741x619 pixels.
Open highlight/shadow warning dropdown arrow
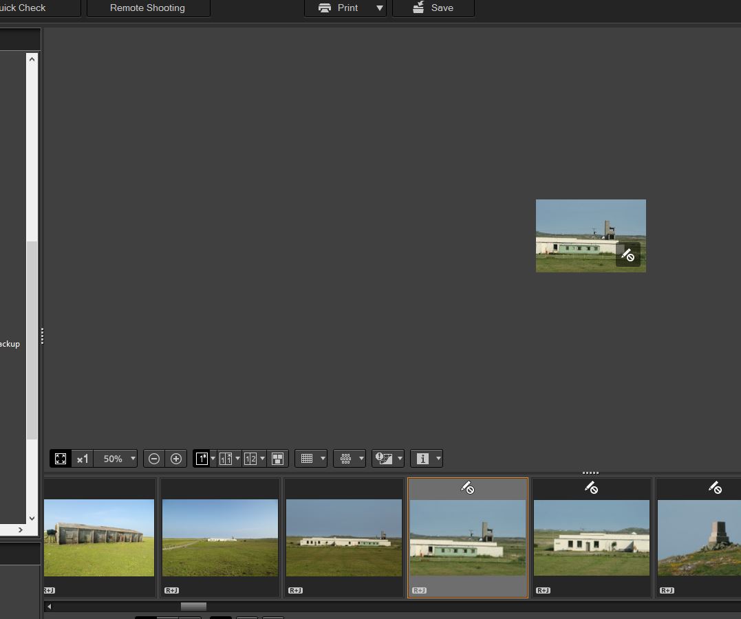[x=400, y=459]
